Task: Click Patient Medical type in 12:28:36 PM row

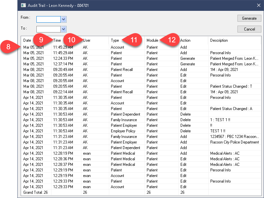Action: point(123,159)
